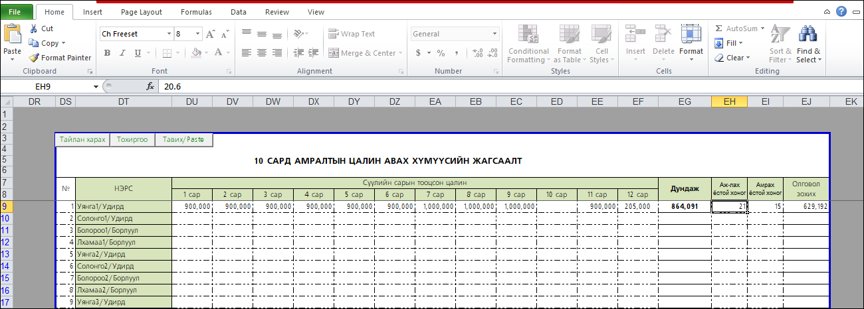Viewport: 864px width, 309px height.
Task: Click the insert function fx icon
Action: pos(150,86)
